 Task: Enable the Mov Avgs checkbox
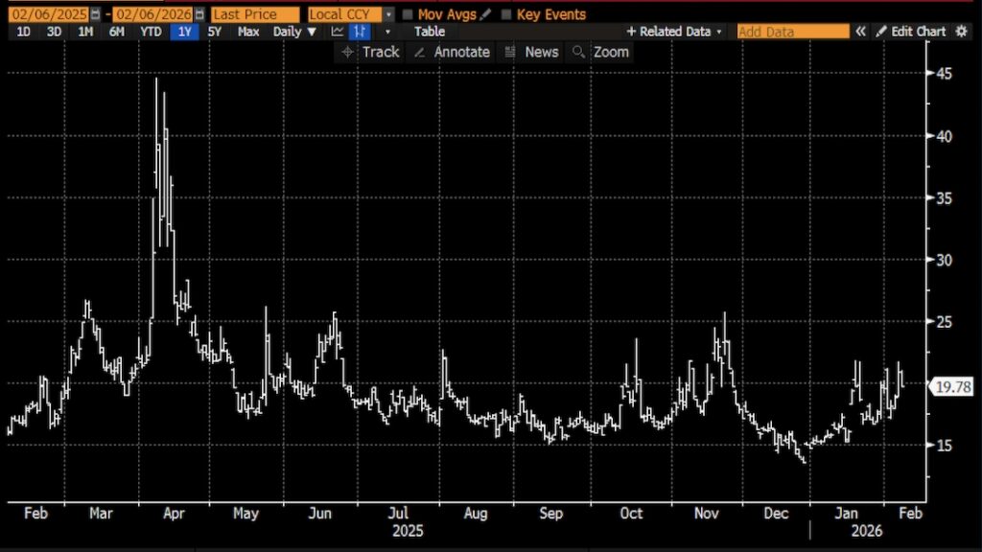[408, 14]
